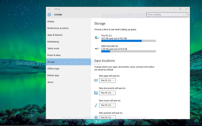Click the search magnifier icon
Image resolution: width=202 pixels, height=126 pixels.
pos(186,15)
